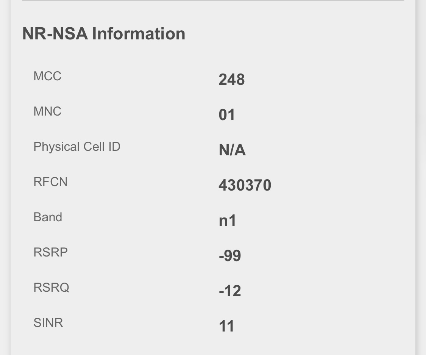Viewport: 426px width, 355px height.
Task: Click the divider line above NR-NSA Information
Action: tap(213, 1)
